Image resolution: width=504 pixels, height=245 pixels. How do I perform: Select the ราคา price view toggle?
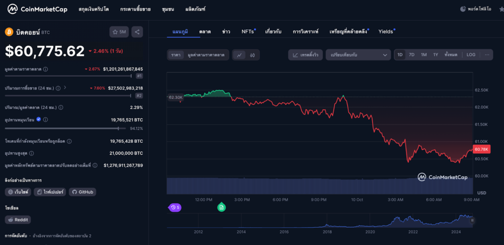[176, 55]
